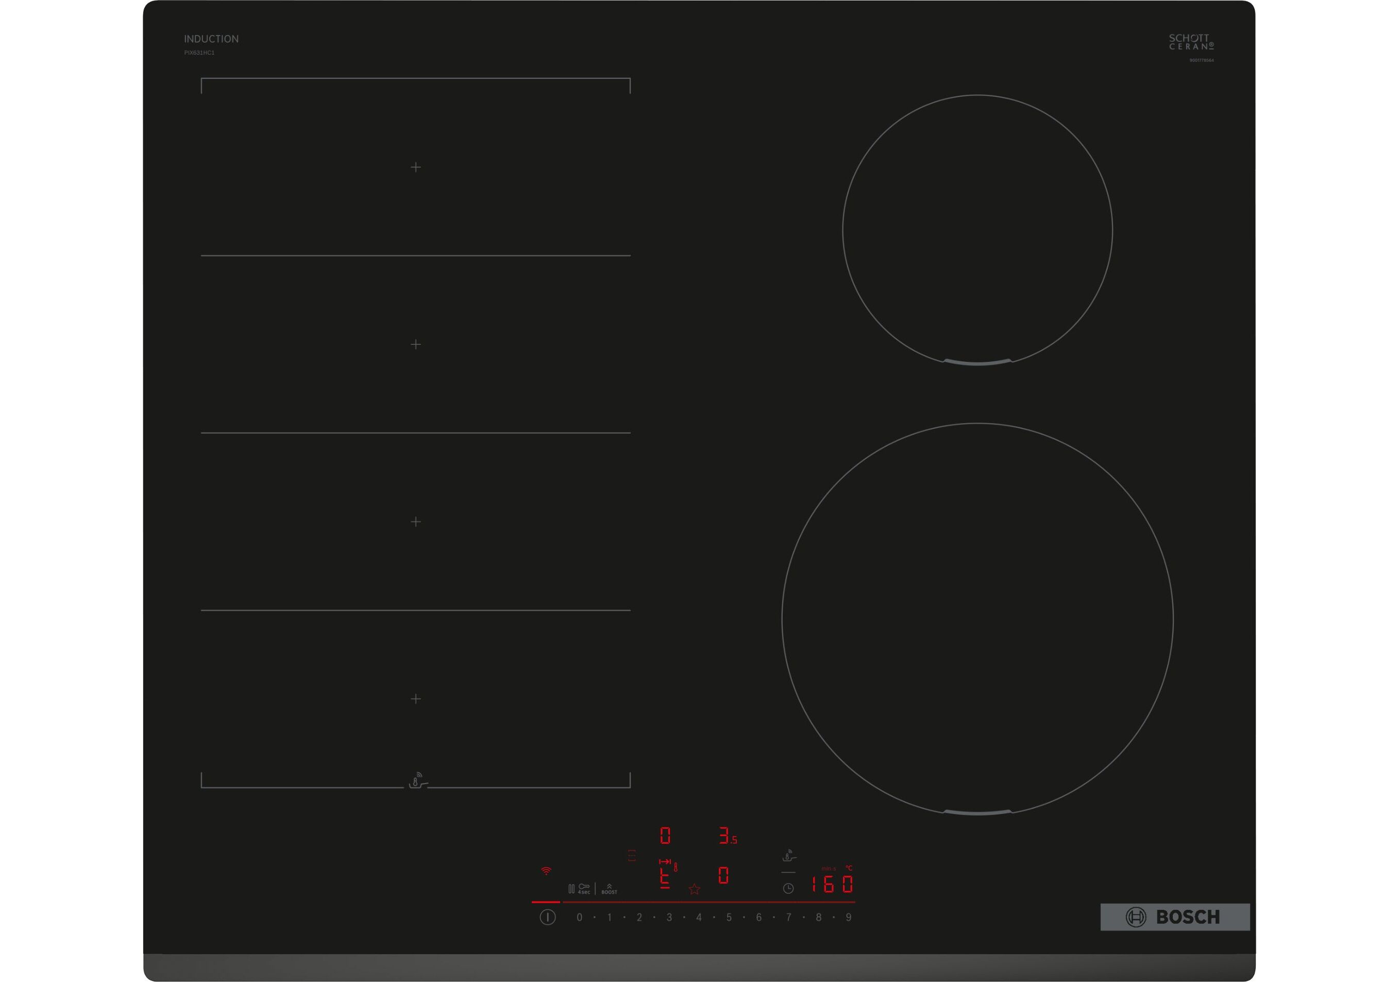Click the Bosch logo badge
Viewport: 1399px width, 982px height.
1174,917
